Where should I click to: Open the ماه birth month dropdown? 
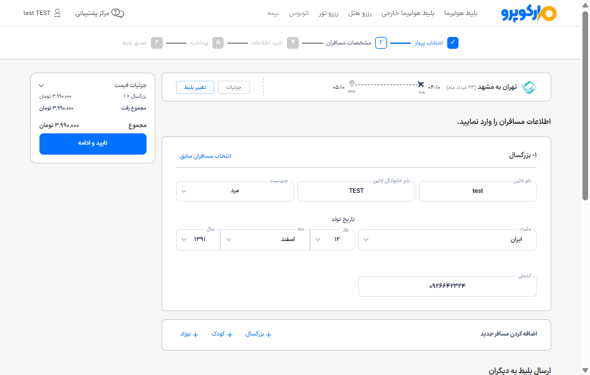266,240
